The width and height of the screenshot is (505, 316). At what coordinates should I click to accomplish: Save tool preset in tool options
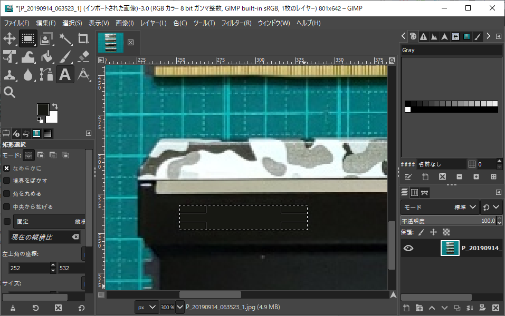(13, 308)
